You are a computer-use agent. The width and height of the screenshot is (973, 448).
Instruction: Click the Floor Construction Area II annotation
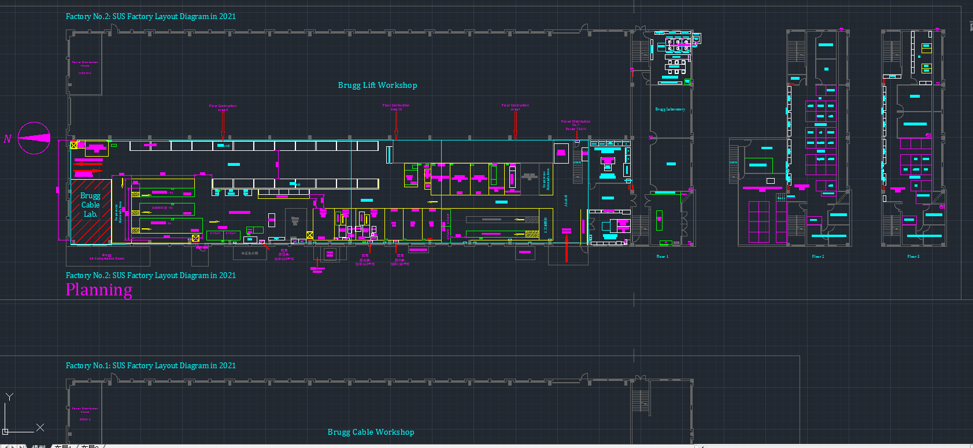223,108
